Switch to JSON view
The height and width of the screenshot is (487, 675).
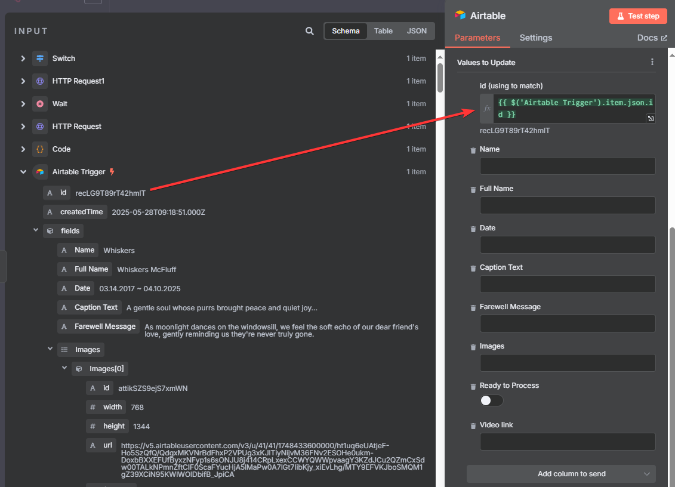[x=417, y=31]
